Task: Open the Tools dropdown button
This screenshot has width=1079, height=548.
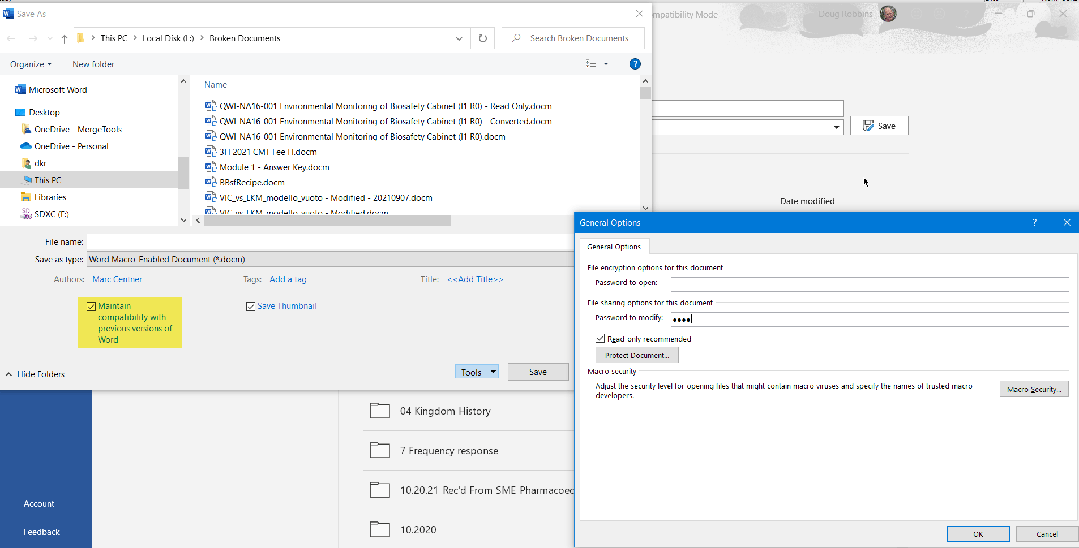Action: (477, 372)
